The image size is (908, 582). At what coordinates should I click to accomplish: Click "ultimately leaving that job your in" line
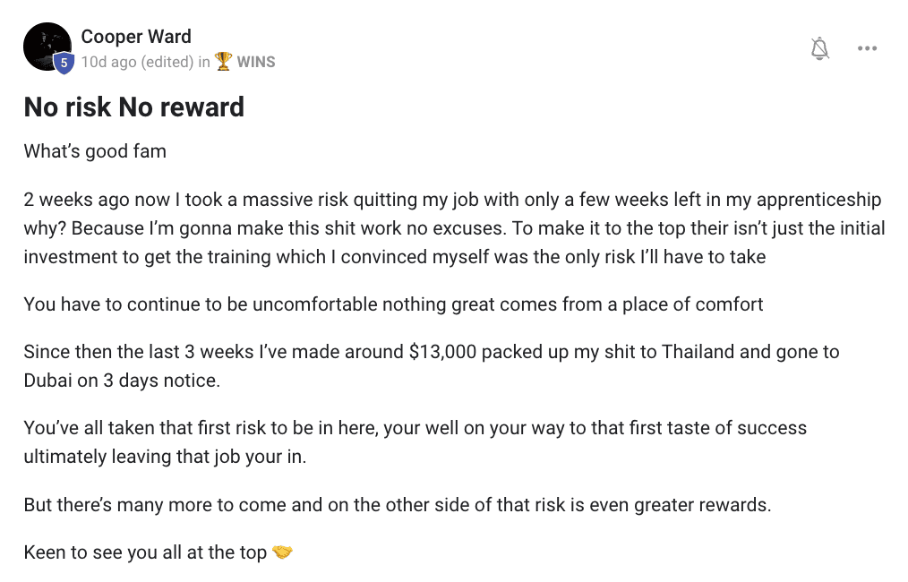point(165,457)
